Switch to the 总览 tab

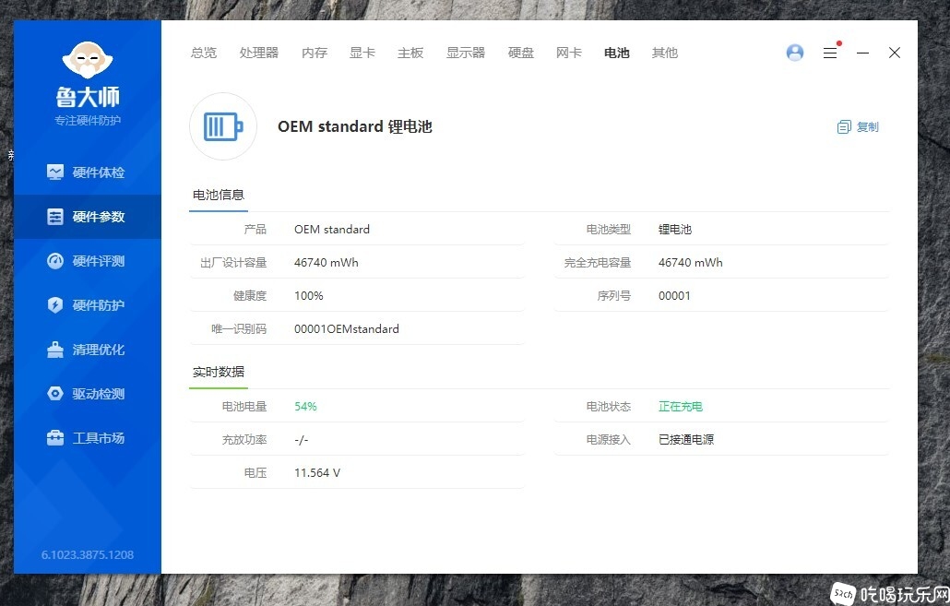click(204, 53)
